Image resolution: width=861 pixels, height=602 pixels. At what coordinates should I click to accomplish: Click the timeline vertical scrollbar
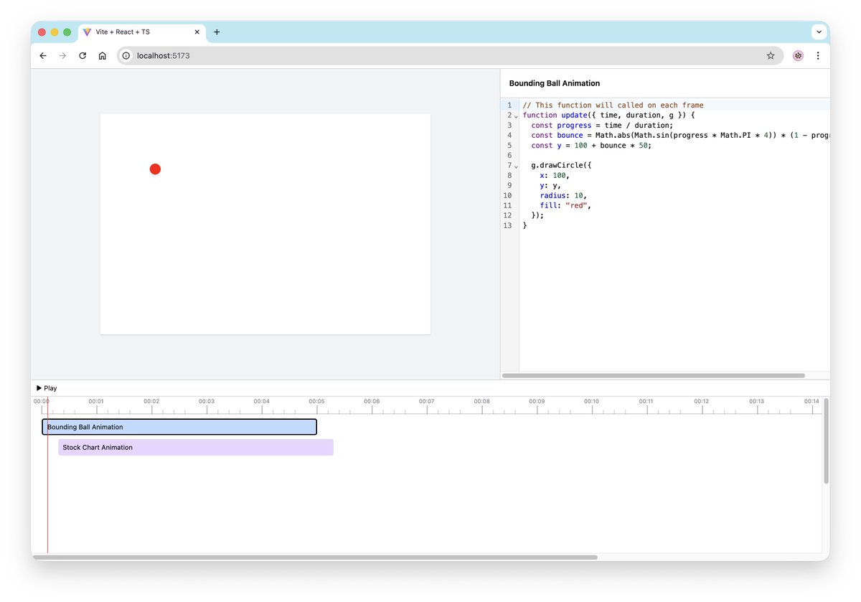826,441
